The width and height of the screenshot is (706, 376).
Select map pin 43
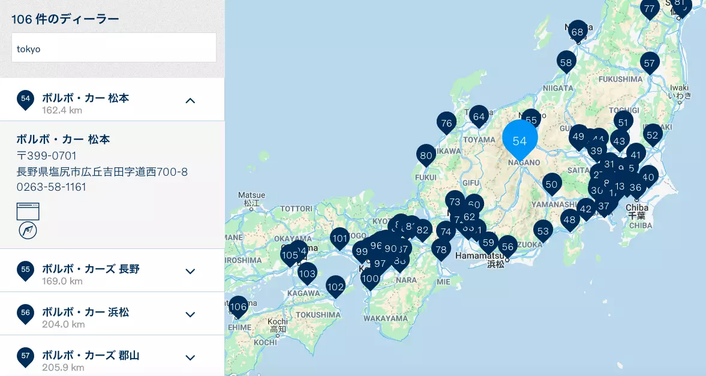pyautogui.click(x=619, y=142)
